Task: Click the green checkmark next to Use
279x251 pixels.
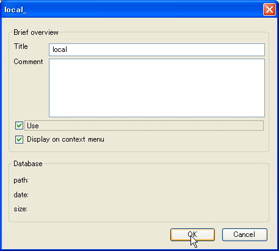Action: [x=19, y=126]
